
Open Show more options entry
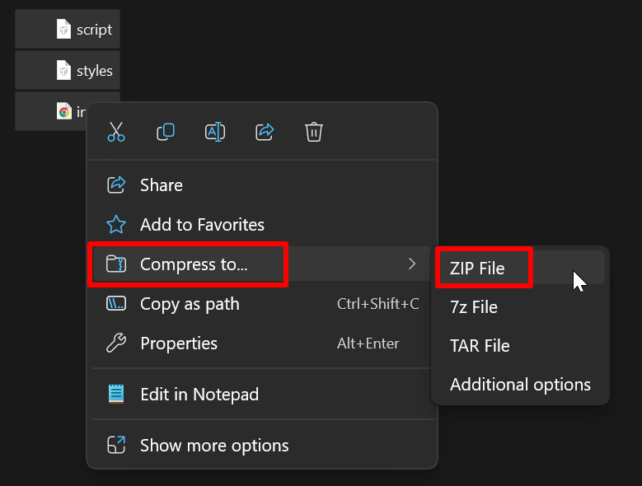214,446
